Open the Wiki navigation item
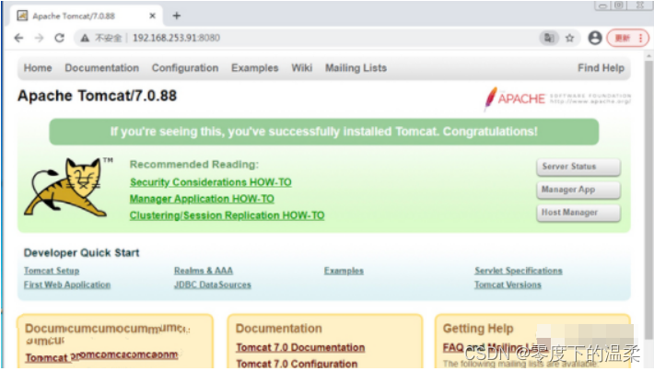This screenshot has width=654, height=371. coord(301,68)
